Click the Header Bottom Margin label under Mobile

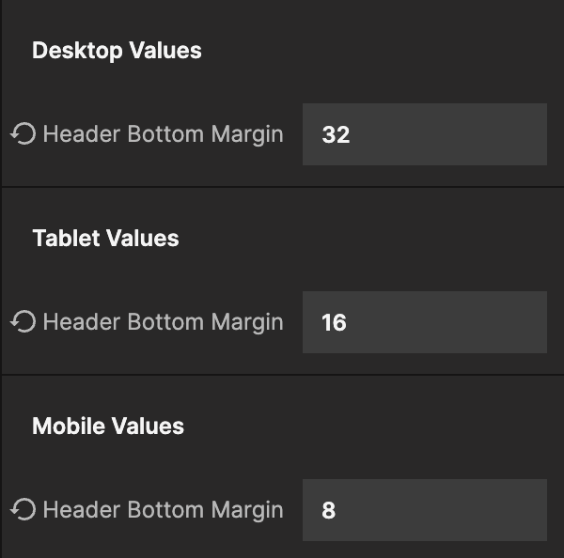pyautogui.click(x=163, y=510)
